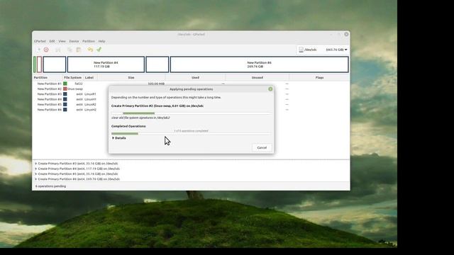Sort by the Unused column header
This screenshot has height=255, width=454.
[257, 78]
